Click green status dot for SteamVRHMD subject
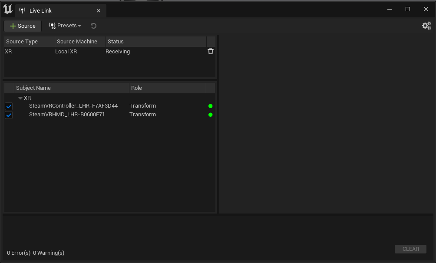This screenshot has height=263, width=436. [211, 115]
